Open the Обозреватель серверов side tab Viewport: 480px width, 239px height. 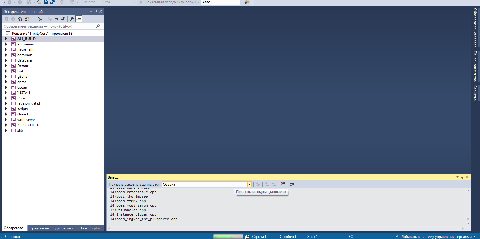(475, 28)
